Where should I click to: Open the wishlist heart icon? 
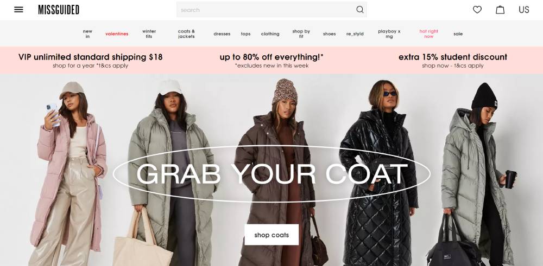tap(477, 10)
